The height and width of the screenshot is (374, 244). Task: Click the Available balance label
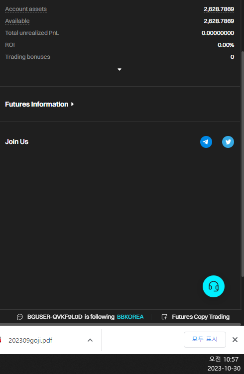point(17,21)
